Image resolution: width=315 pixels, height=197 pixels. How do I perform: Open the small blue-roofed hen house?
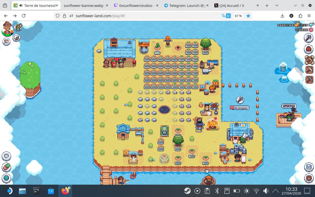click(124, 132)
